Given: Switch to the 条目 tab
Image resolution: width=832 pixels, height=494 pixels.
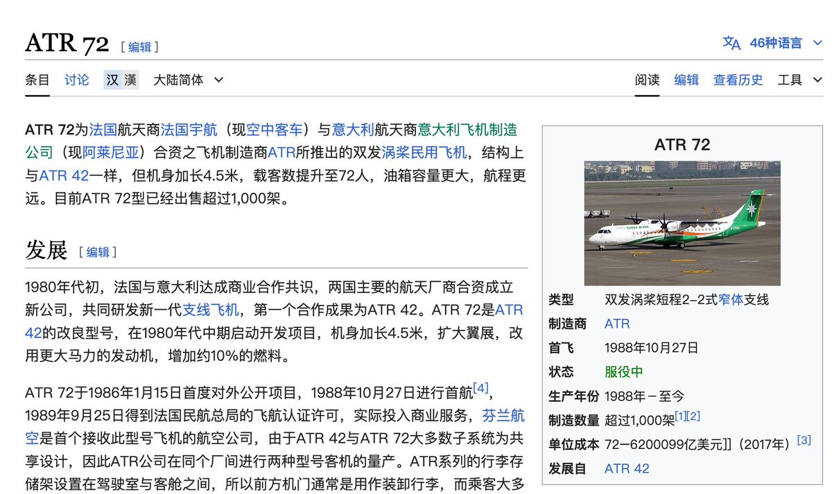Looking at the screenshot, I should [37, 80].
